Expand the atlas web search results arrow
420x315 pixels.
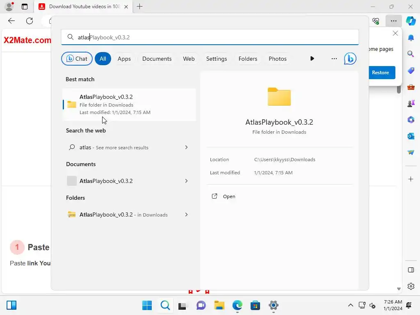click(x=187, y=147)
